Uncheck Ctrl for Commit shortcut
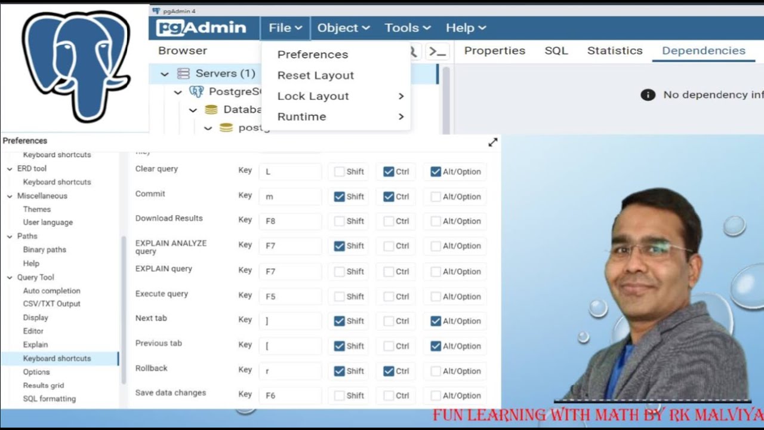 (389, 196)
